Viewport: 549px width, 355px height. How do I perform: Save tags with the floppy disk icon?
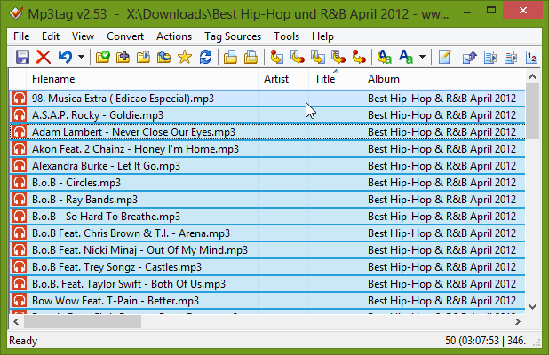22,57
